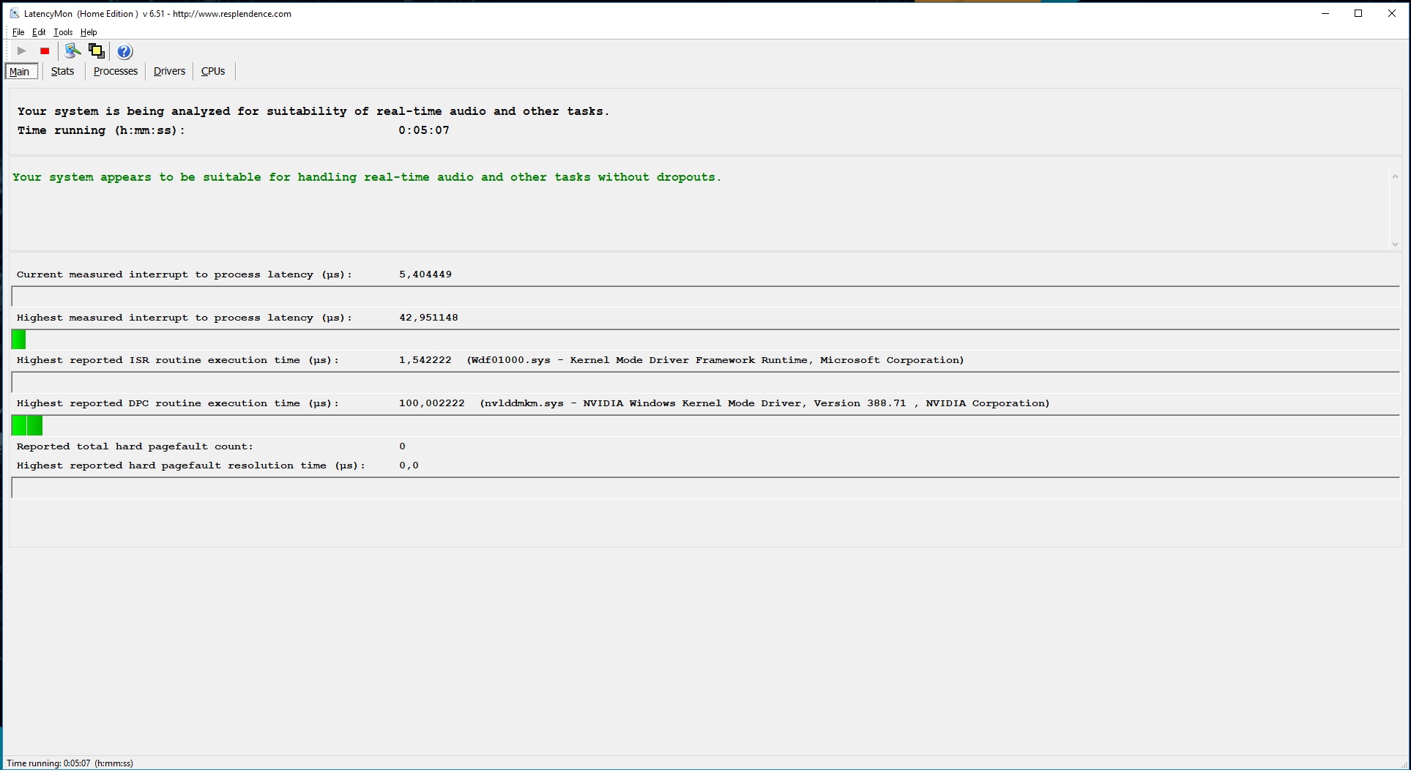Click the highest DPC execution time green bar
Viewport: 1411px width, 778px height.
pyautogui.click(x=27, y=425)
